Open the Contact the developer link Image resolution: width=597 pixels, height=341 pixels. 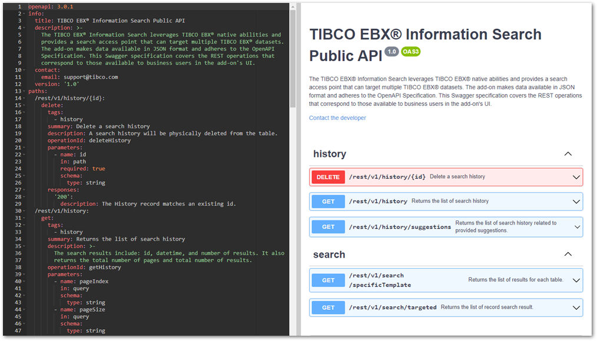click(x=337, y=118)
